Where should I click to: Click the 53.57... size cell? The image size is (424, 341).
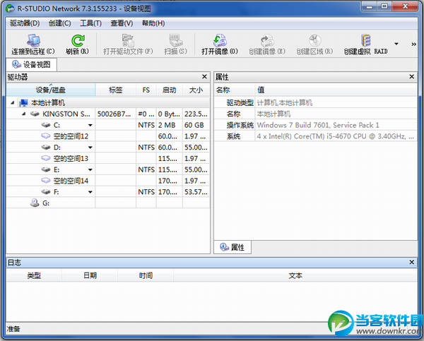[196, 192]
